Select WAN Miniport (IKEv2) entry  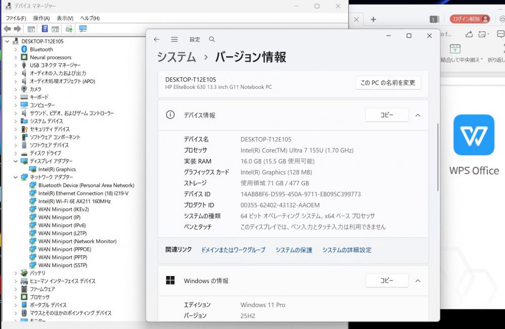64,209
